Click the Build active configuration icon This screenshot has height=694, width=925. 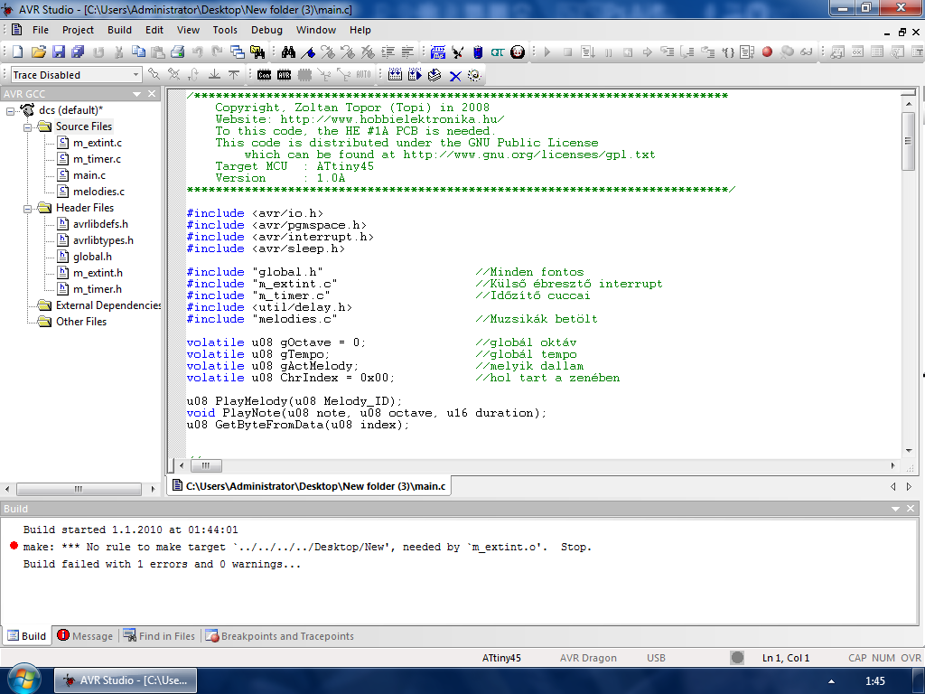pos(438,52)
